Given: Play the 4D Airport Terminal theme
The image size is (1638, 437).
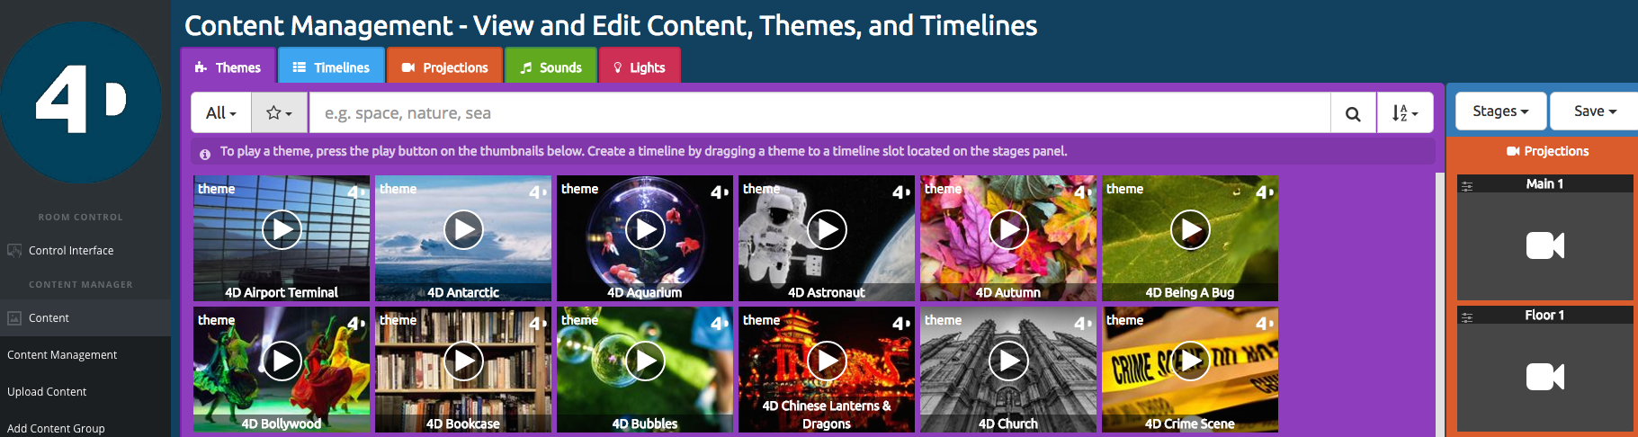Looking at the screenshot, I should tap(282, 230).
